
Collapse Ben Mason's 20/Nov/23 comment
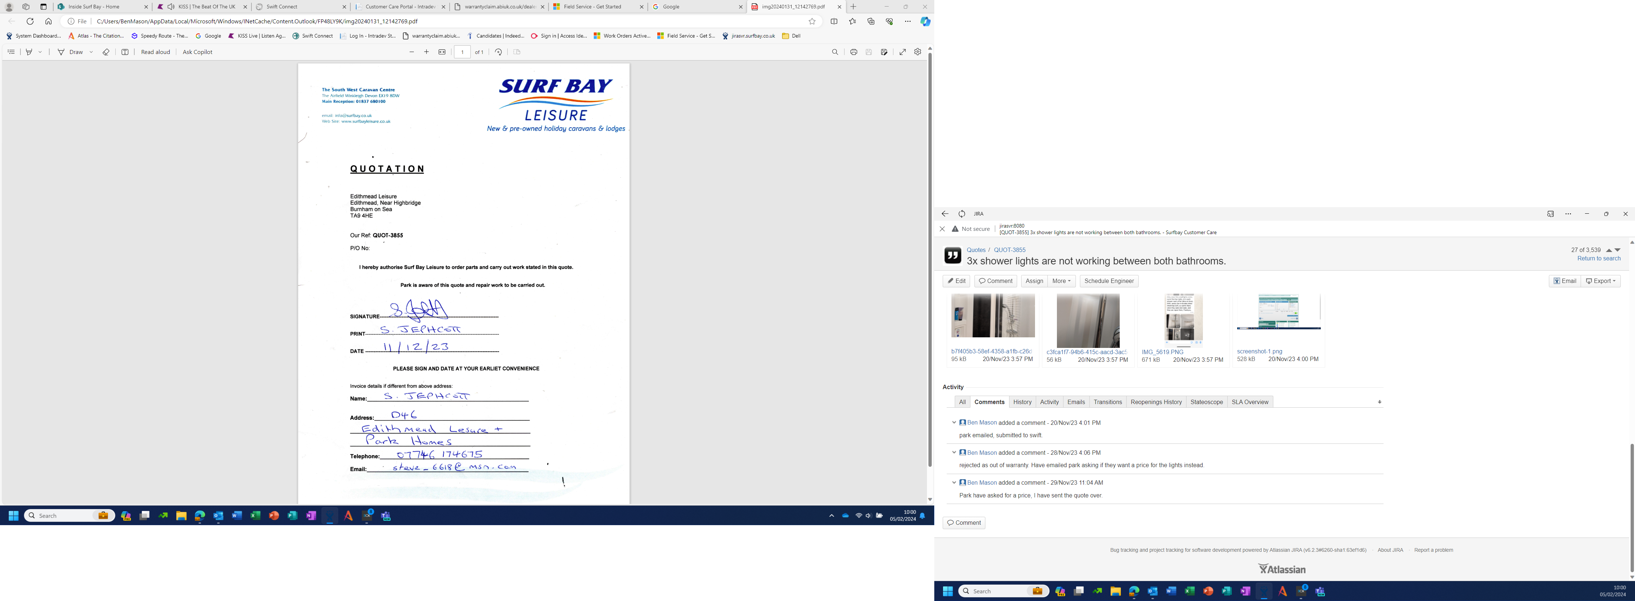[x=953, y=422]
